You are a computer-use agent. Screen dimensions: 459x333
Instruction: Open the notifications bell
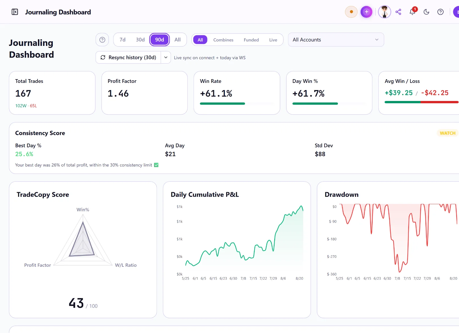[x=413, y=12]
